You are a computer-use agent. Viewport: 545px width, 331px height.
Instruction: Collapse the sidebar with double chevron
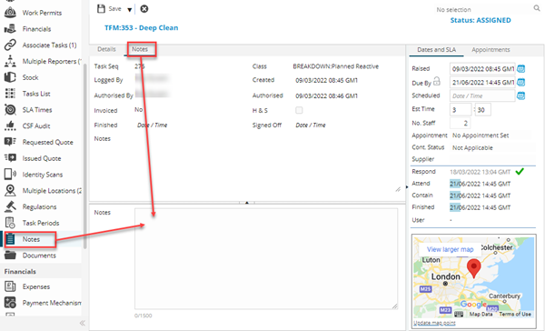tap(83, 323)
